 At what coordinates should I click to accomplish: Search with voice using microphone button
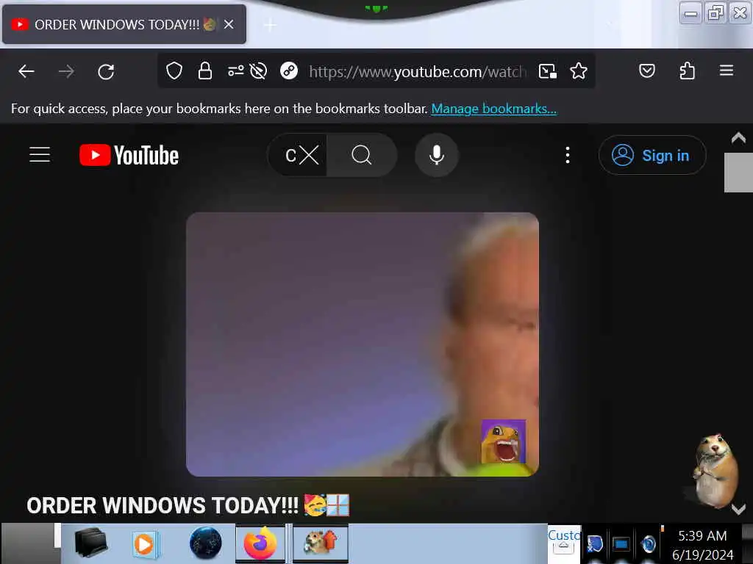pos(437,155)
